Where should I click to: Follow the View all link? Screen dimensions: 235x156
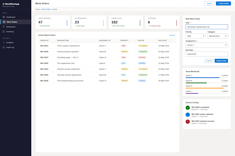coord(173,35)
